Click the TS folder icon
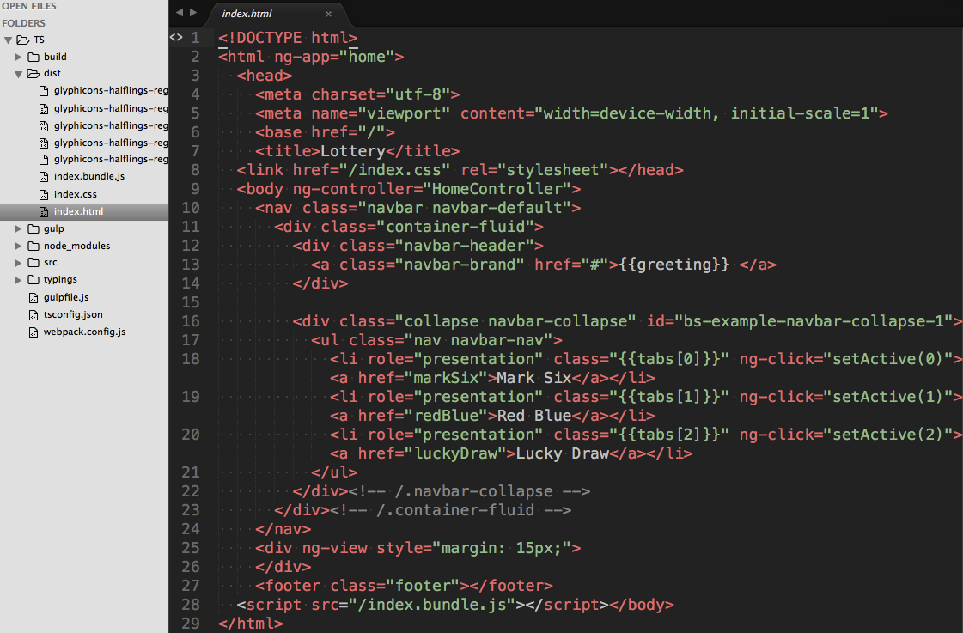963x633 pixels. [22, 40]
